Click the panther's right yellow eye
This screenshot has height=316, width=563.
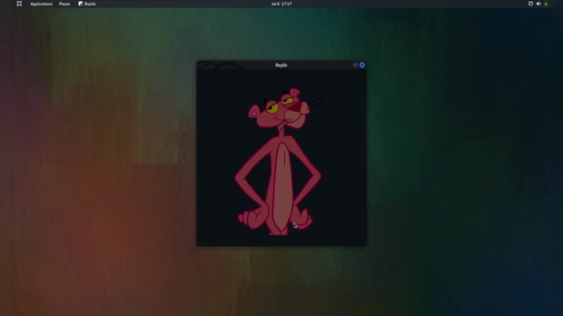point(288,100)
